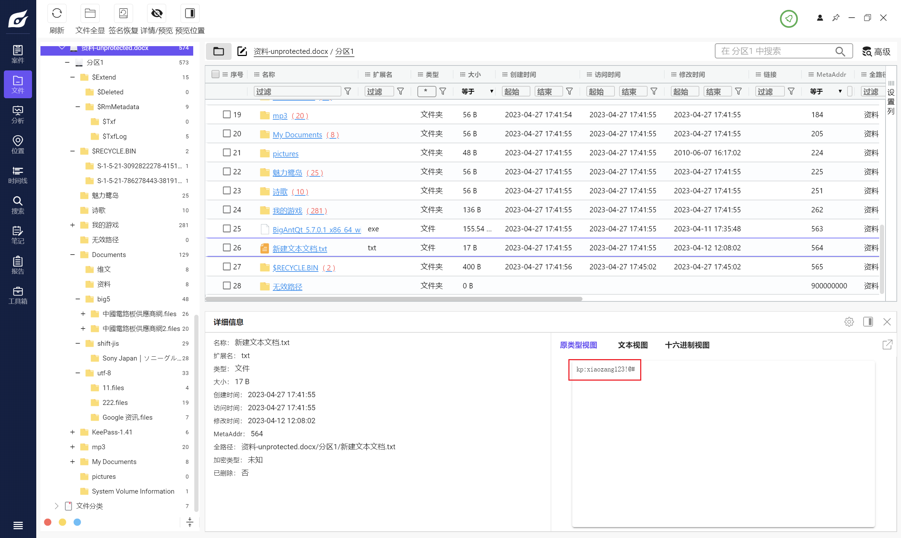Click the 扩展名 column filter funnel icon

pos(400,91)
